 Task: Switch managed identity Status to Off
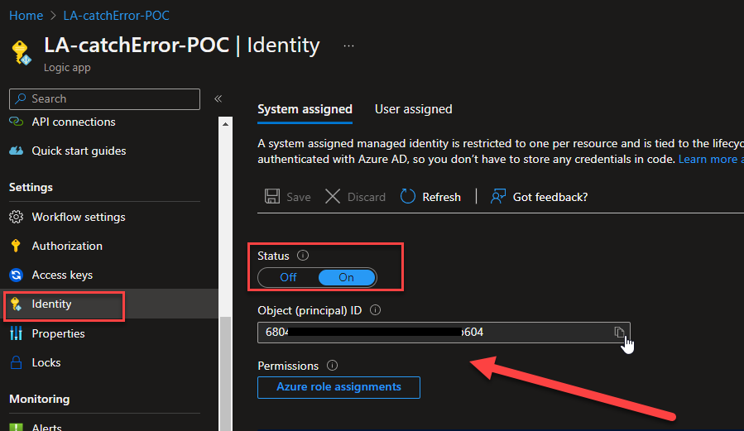(x=288, y=277)
